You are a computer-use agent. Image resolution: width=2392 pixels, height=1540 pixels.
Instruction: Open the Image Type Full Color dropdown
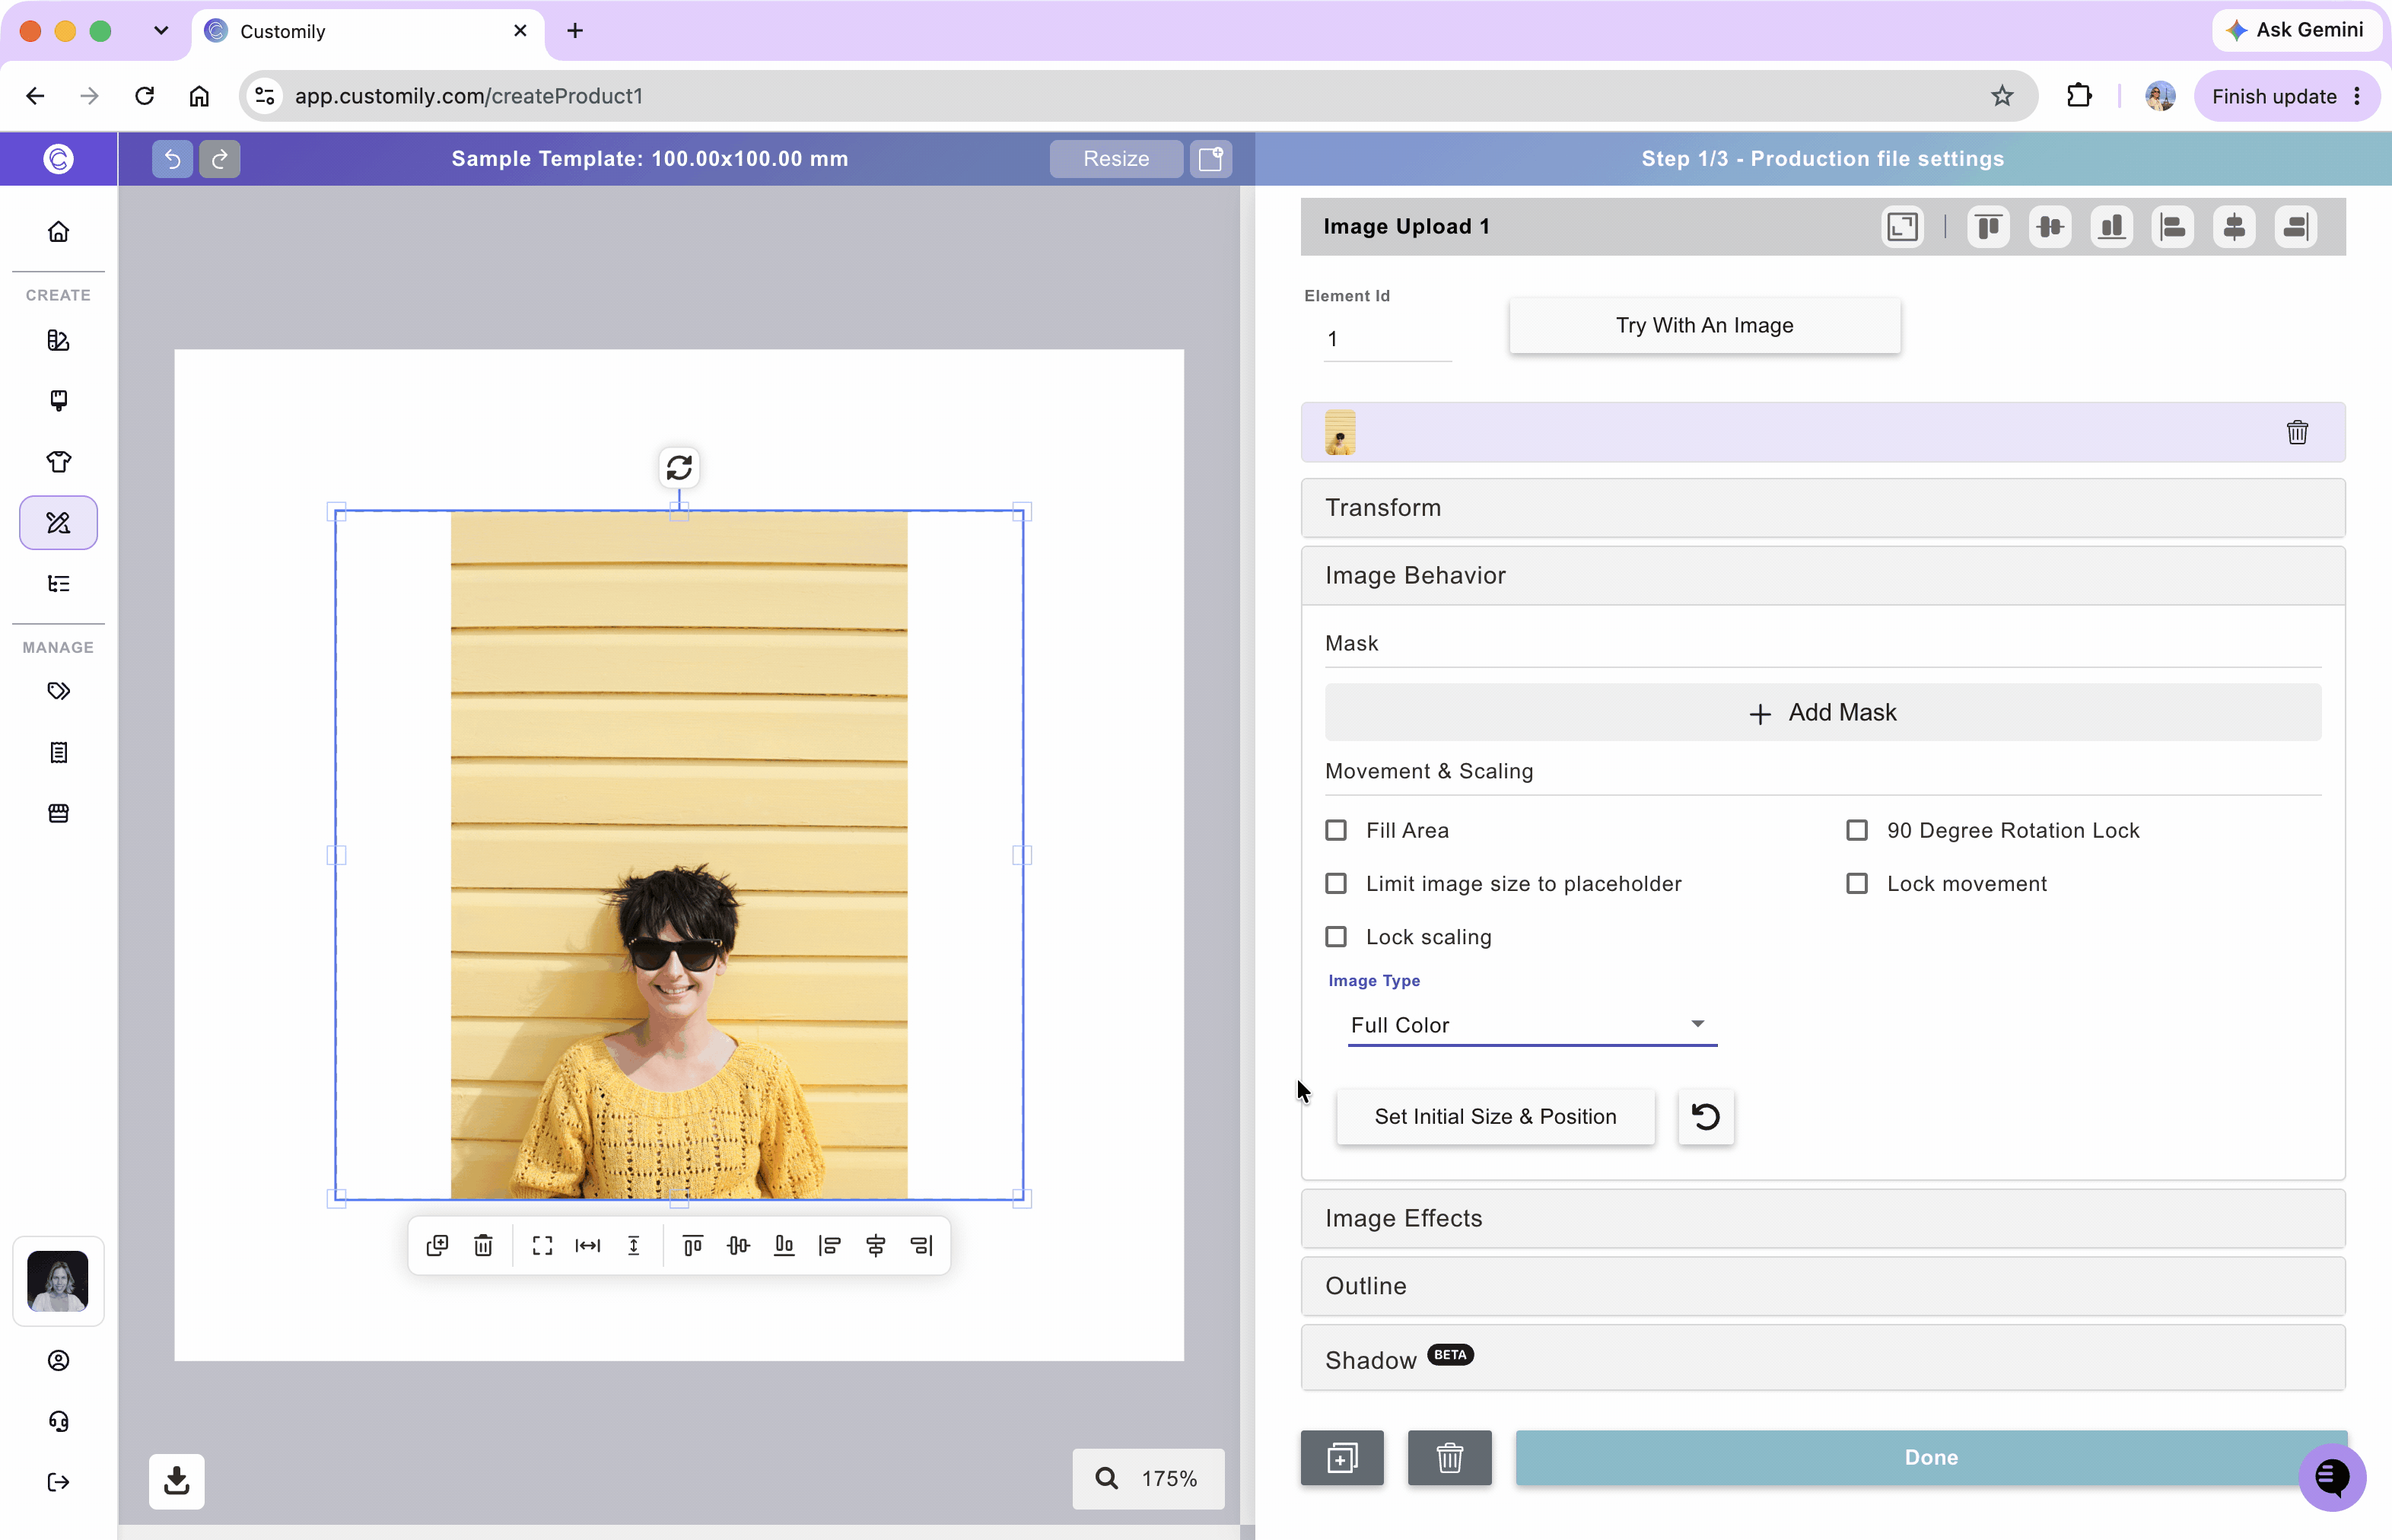pyautogui.click(x=1532, y=1025)
